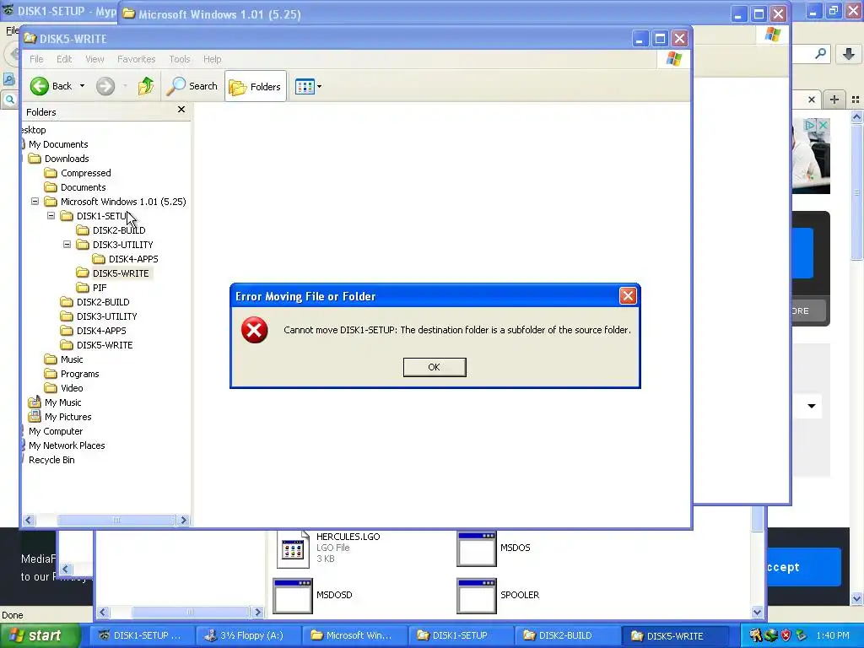This screenshot has height=648, width=864.
Task: Click the DISK1-SETUP folder icon in tree
Action: 67,216
